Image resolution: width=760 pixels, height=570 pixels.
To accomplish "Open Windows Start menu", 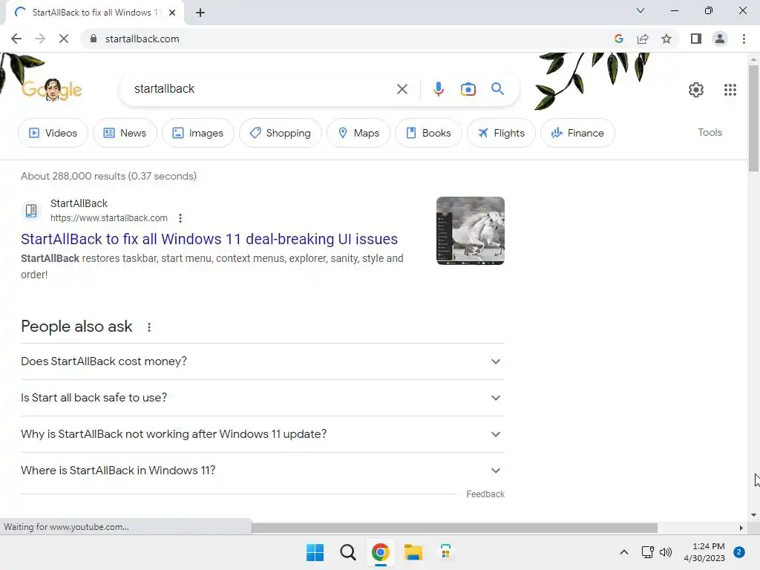I will (315, 552).
